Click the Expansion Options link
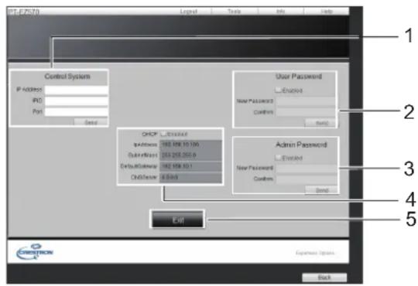Screen dimensions: 418x286 (x=315, y=253)
